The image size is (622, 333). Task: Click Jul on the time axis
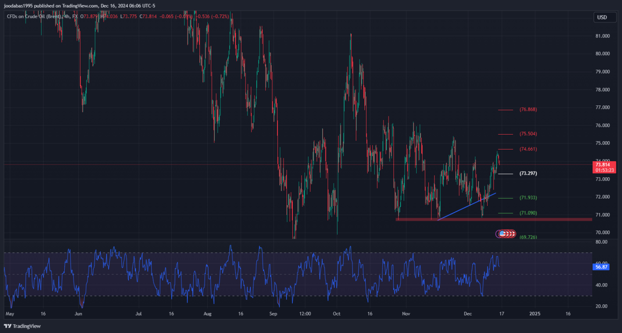click(x=139, y=314)
